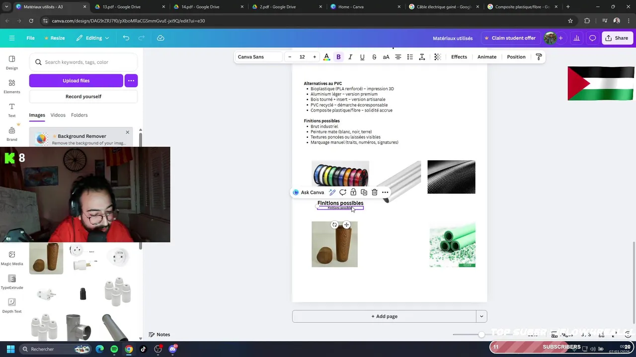Toggle bold formatting
Screen dimensions: 636x357
[x=338, y=57]
